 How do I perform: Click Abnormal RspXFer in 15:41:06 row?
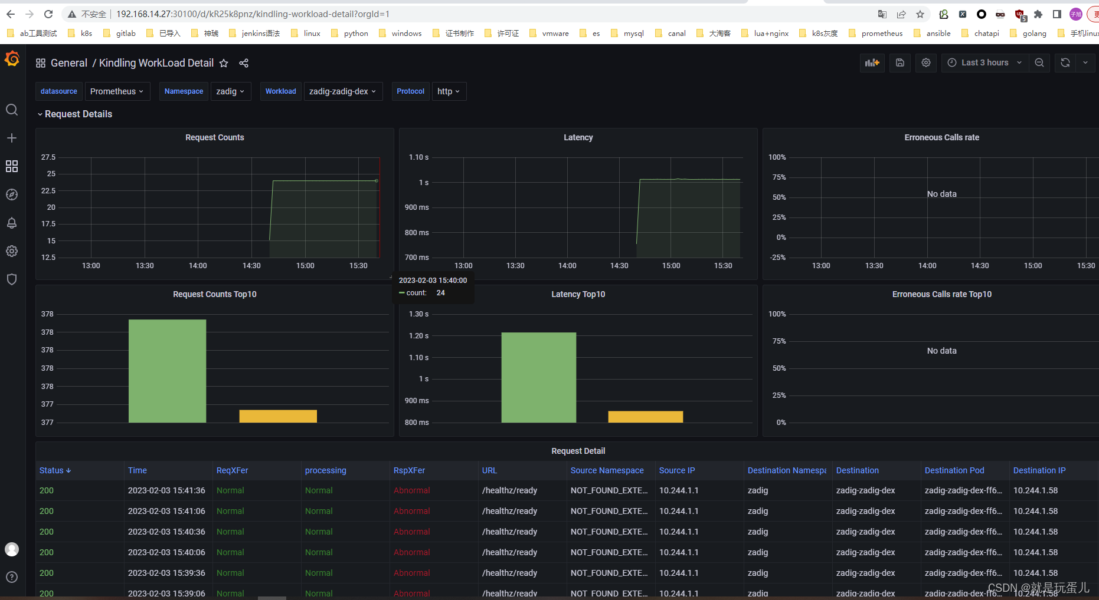[x=412, y=511]
